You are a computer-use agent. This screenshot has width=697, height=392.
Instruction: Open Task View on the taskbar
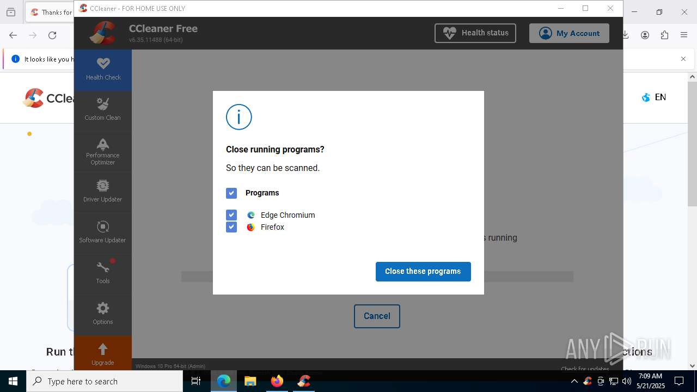tap(196, 381)
